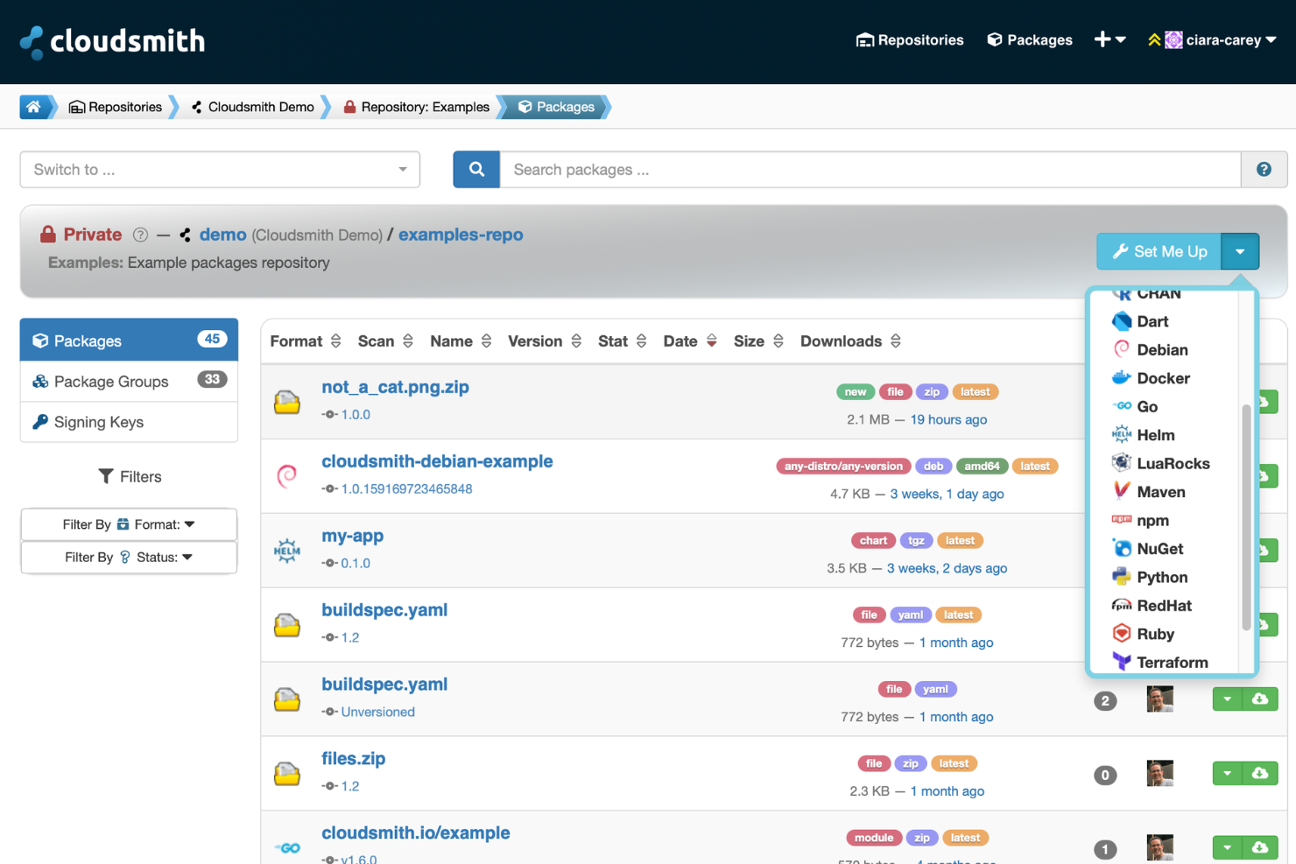Click the search magnifier button

[476, 170]
